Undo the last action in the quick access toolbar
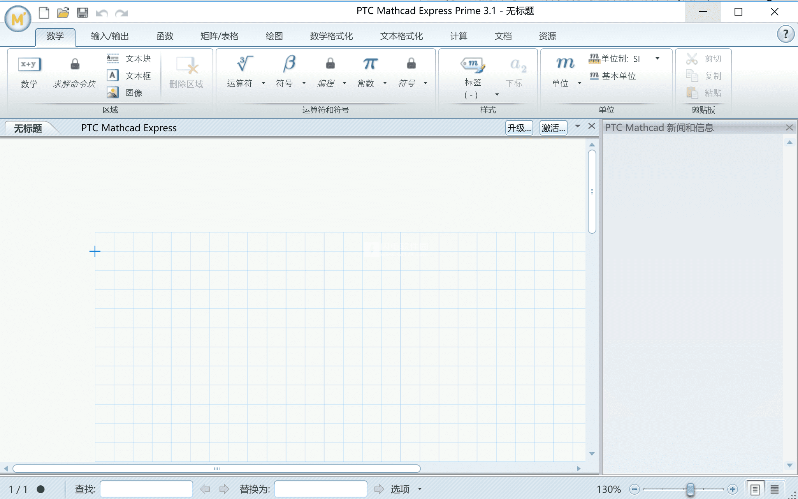 click(x=102, y=13)
